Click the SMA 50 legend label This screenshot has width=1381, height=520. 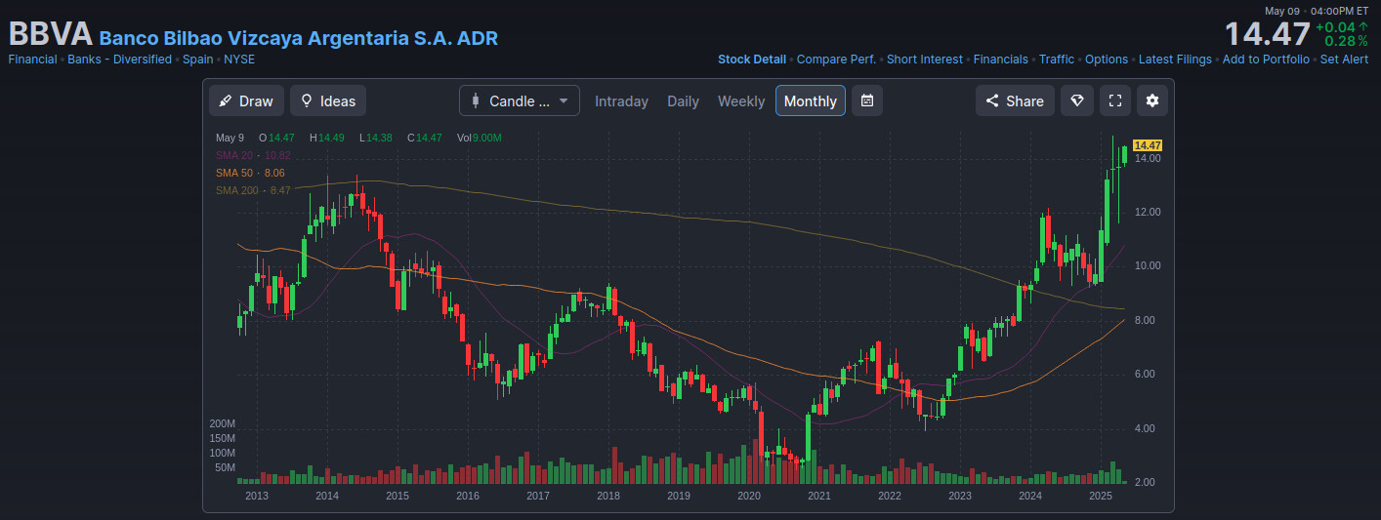250,173
